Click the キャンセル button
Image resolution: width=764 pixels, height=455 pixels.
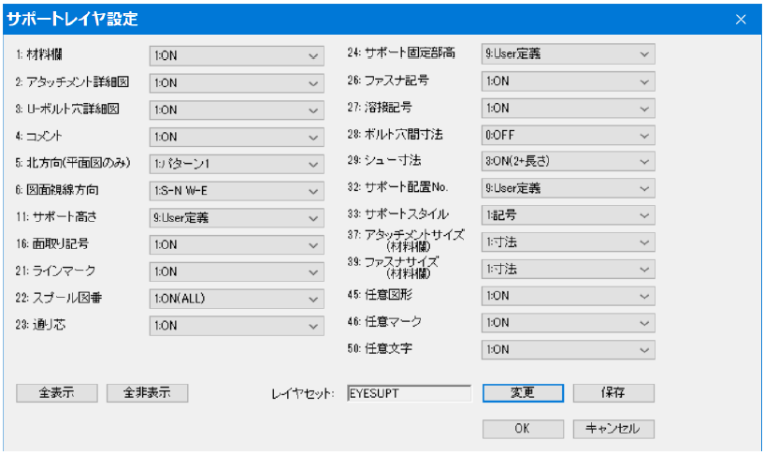click(613, 429)
